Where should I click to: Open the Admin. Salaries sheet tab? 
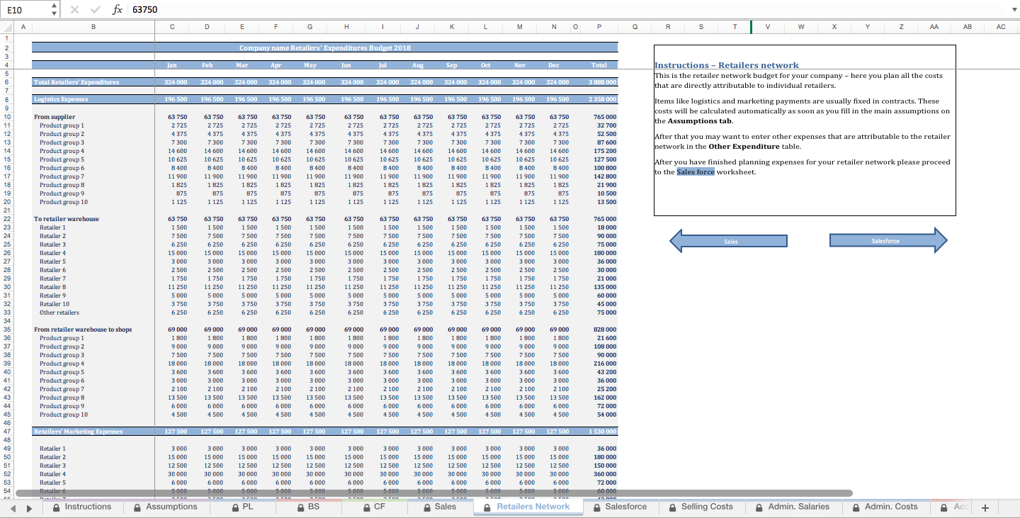793,507
